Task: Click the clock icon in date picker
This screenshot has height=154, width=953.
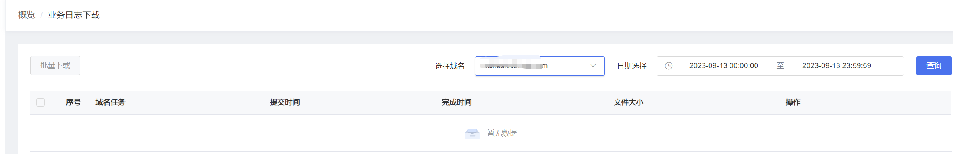Action: click(669, 66)
